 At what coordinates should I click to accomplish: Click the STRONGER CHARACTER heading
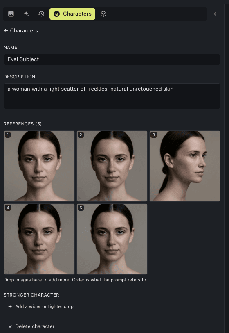(31, 295)
